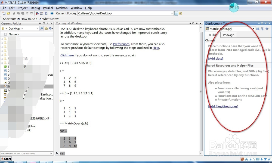Click the Deployment Tool build icon

tap(258, 29)
